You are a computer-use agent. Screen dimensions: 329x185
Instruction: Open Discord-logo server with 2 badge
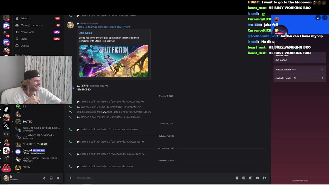click(6, 26)
